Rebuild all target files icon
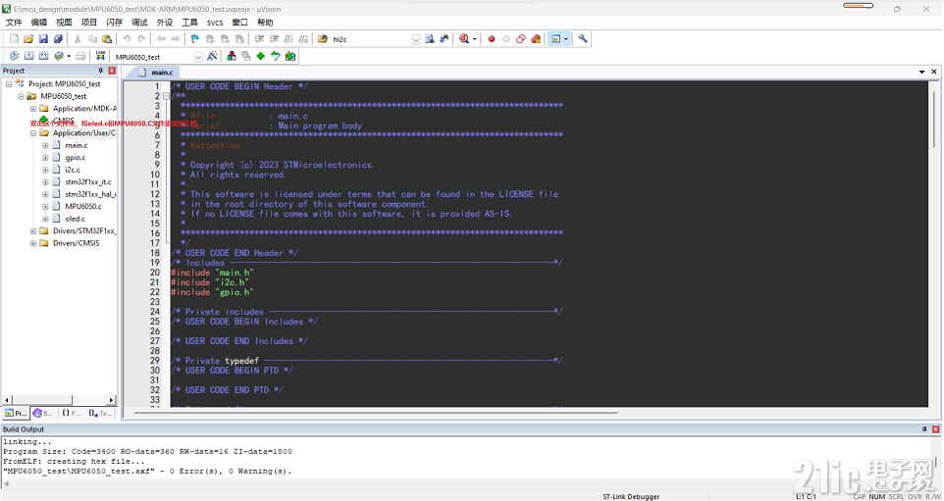Image resolution: width=944 pixels, height=501 pixels. point(43,56)
